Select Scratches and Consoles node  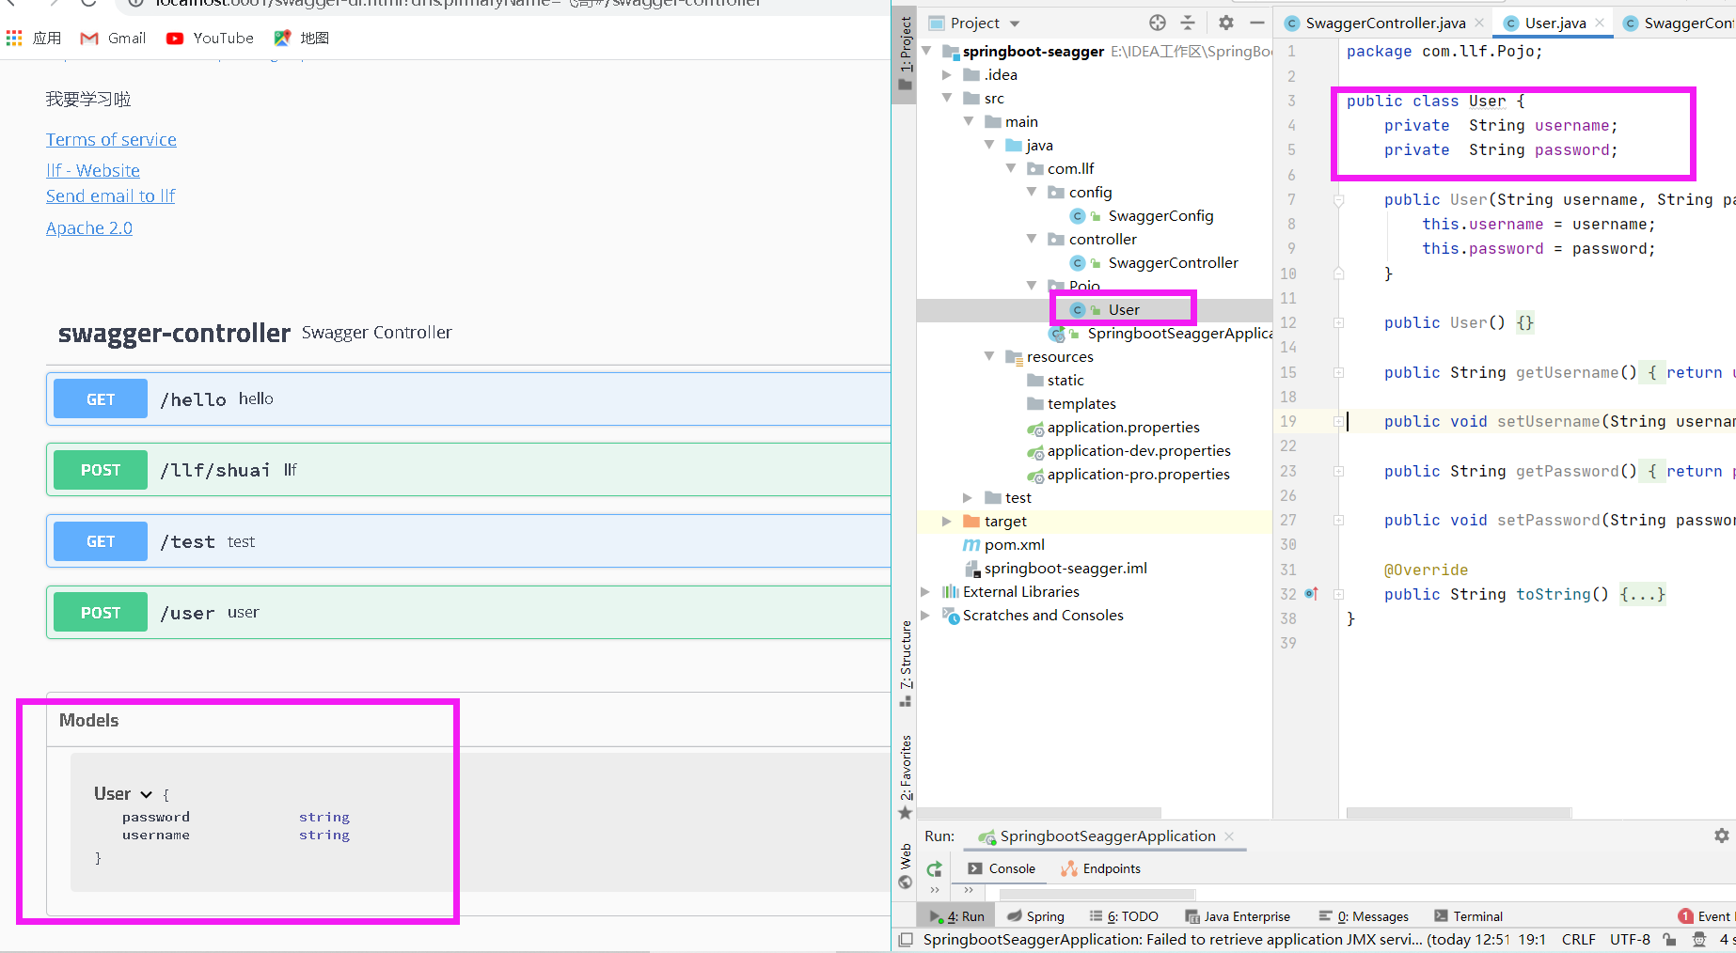coord(1043,615)
